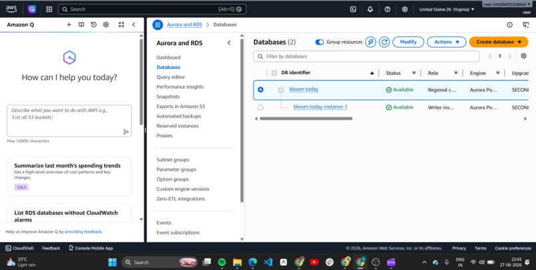This screenshot has height=270, width=536.
Task: Click the lightning bolt button near Group resources
Action: coord(370,42)
